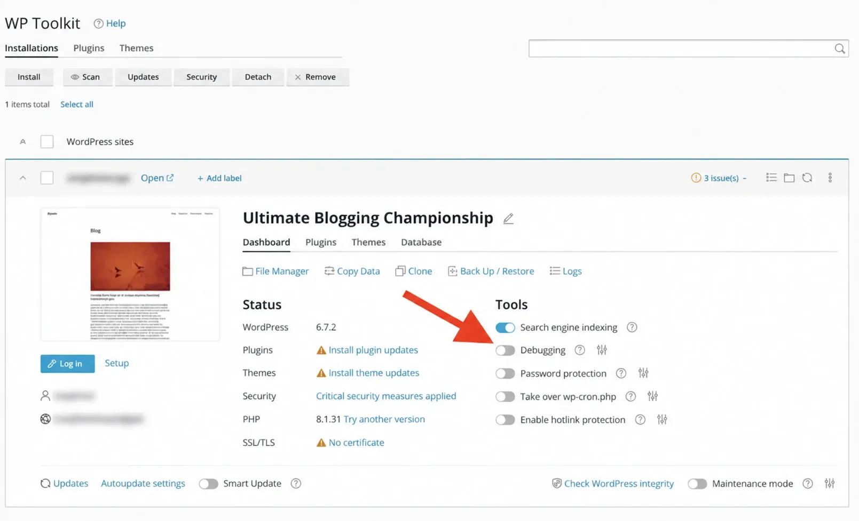Viewport: 859px width, 521px height.
Task: Toggle Smart Update on
Action: [208, 484]
